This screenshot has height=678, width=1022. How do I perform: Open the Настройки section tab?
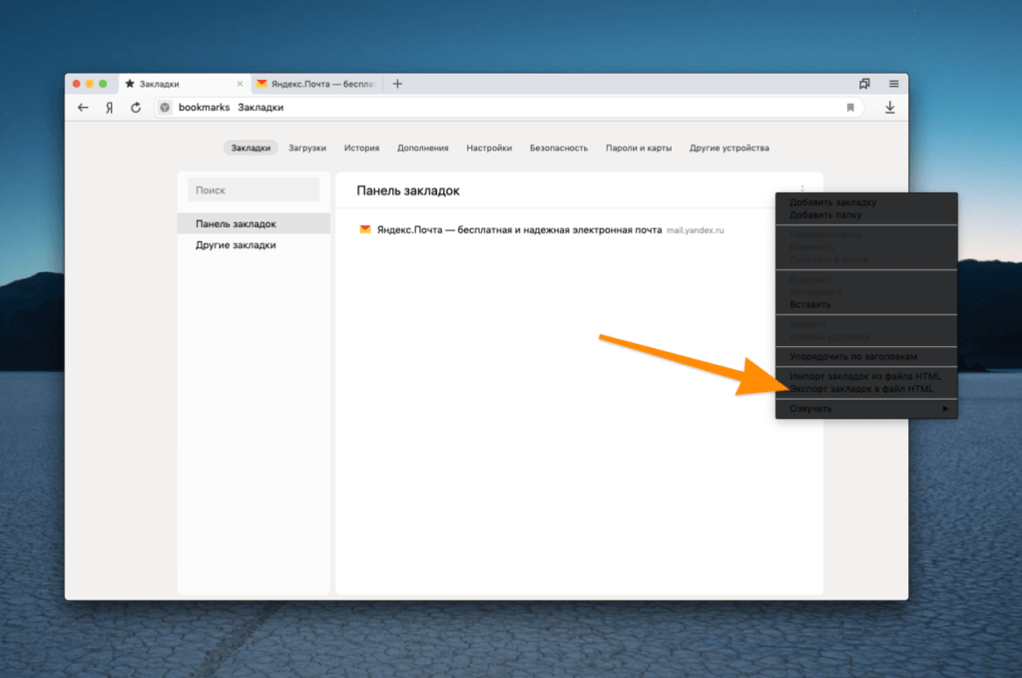(489, 149)
